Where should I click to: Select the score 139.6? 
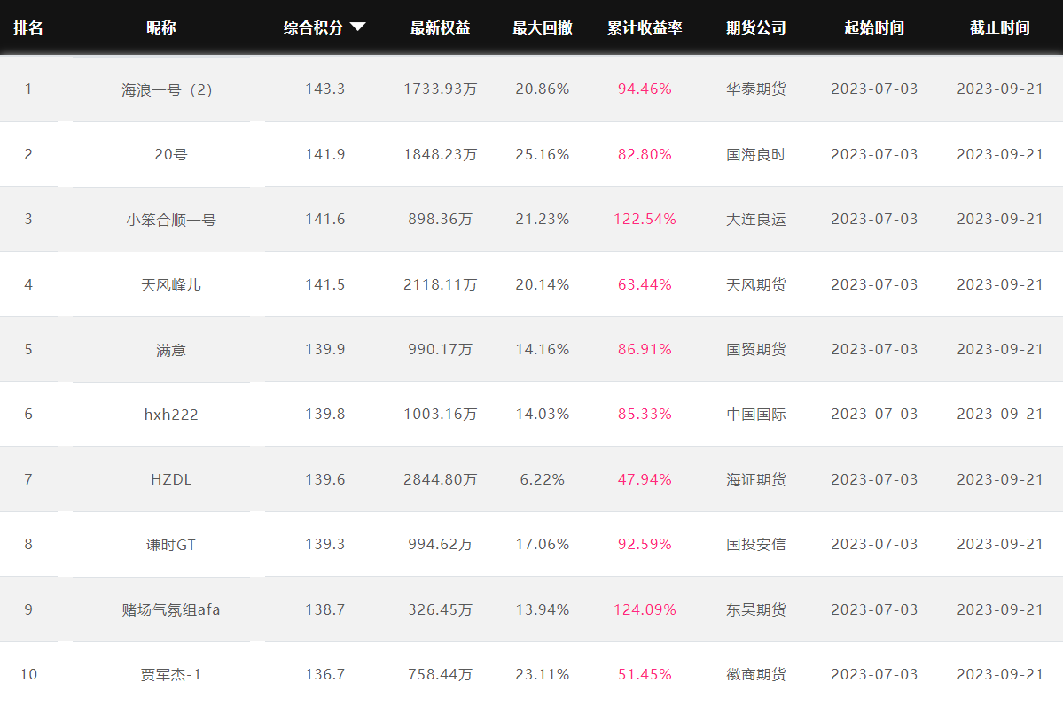tap(324, 480)
